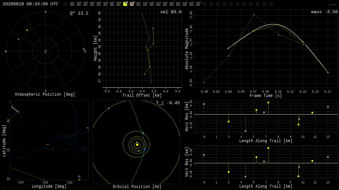The width and height of the screenshot is (339, 190).
Task: Click Horz Res [km] axis label
Action: point(187,116)
